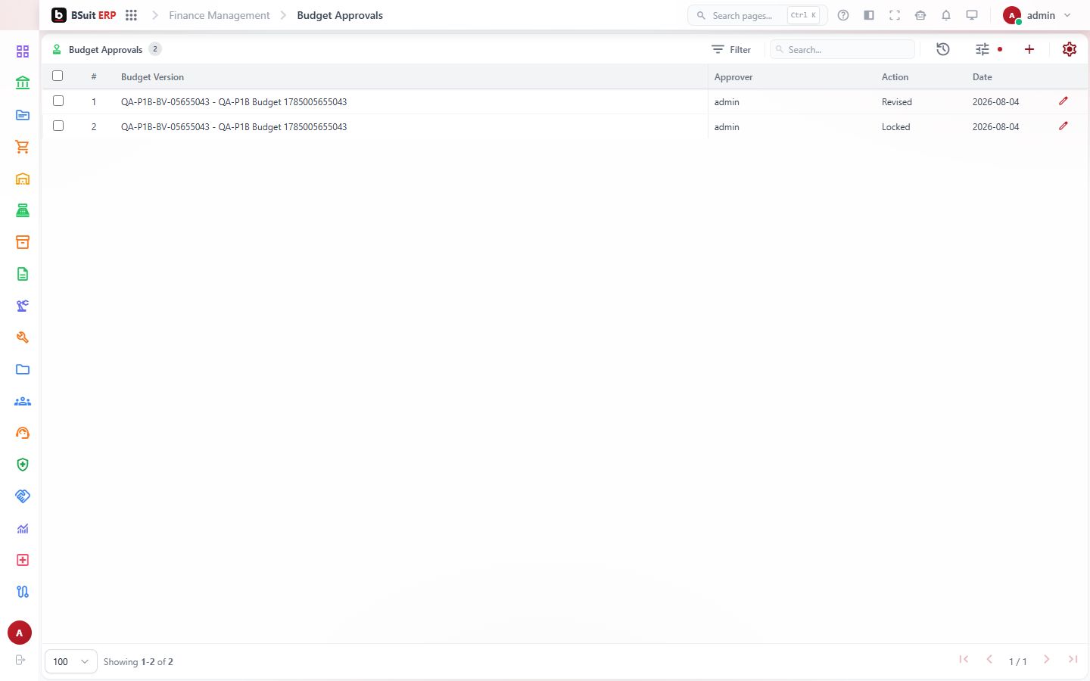
Task: Toggle the side panel layout icon
Action: tap(869, 15)
